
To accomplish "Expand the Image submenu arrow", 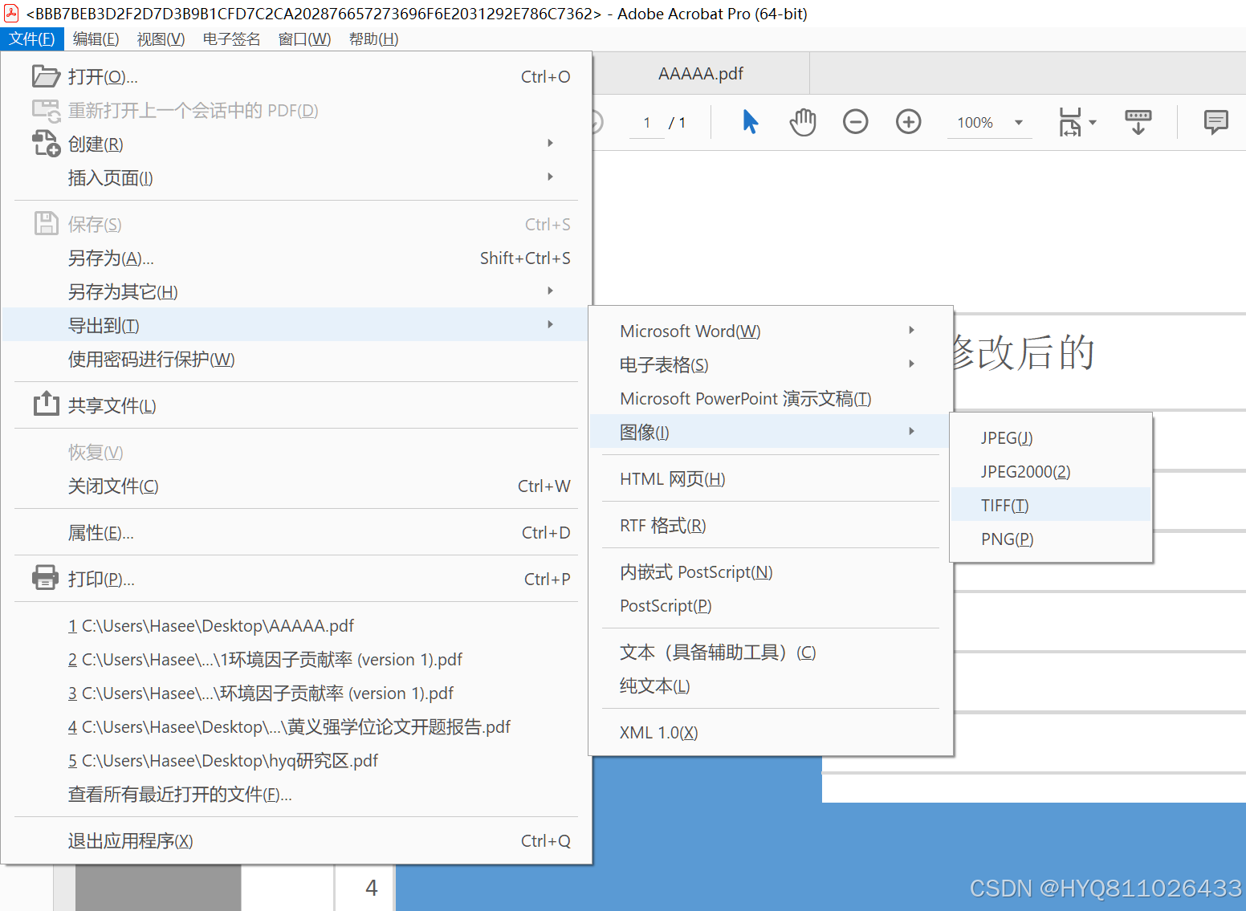I will [x=911, y=431].
